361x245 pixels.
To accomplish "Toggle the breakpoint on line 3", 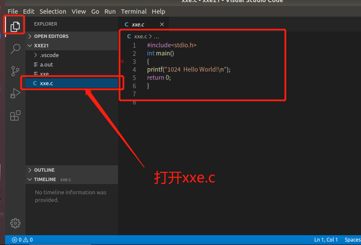I will point(122,61).
